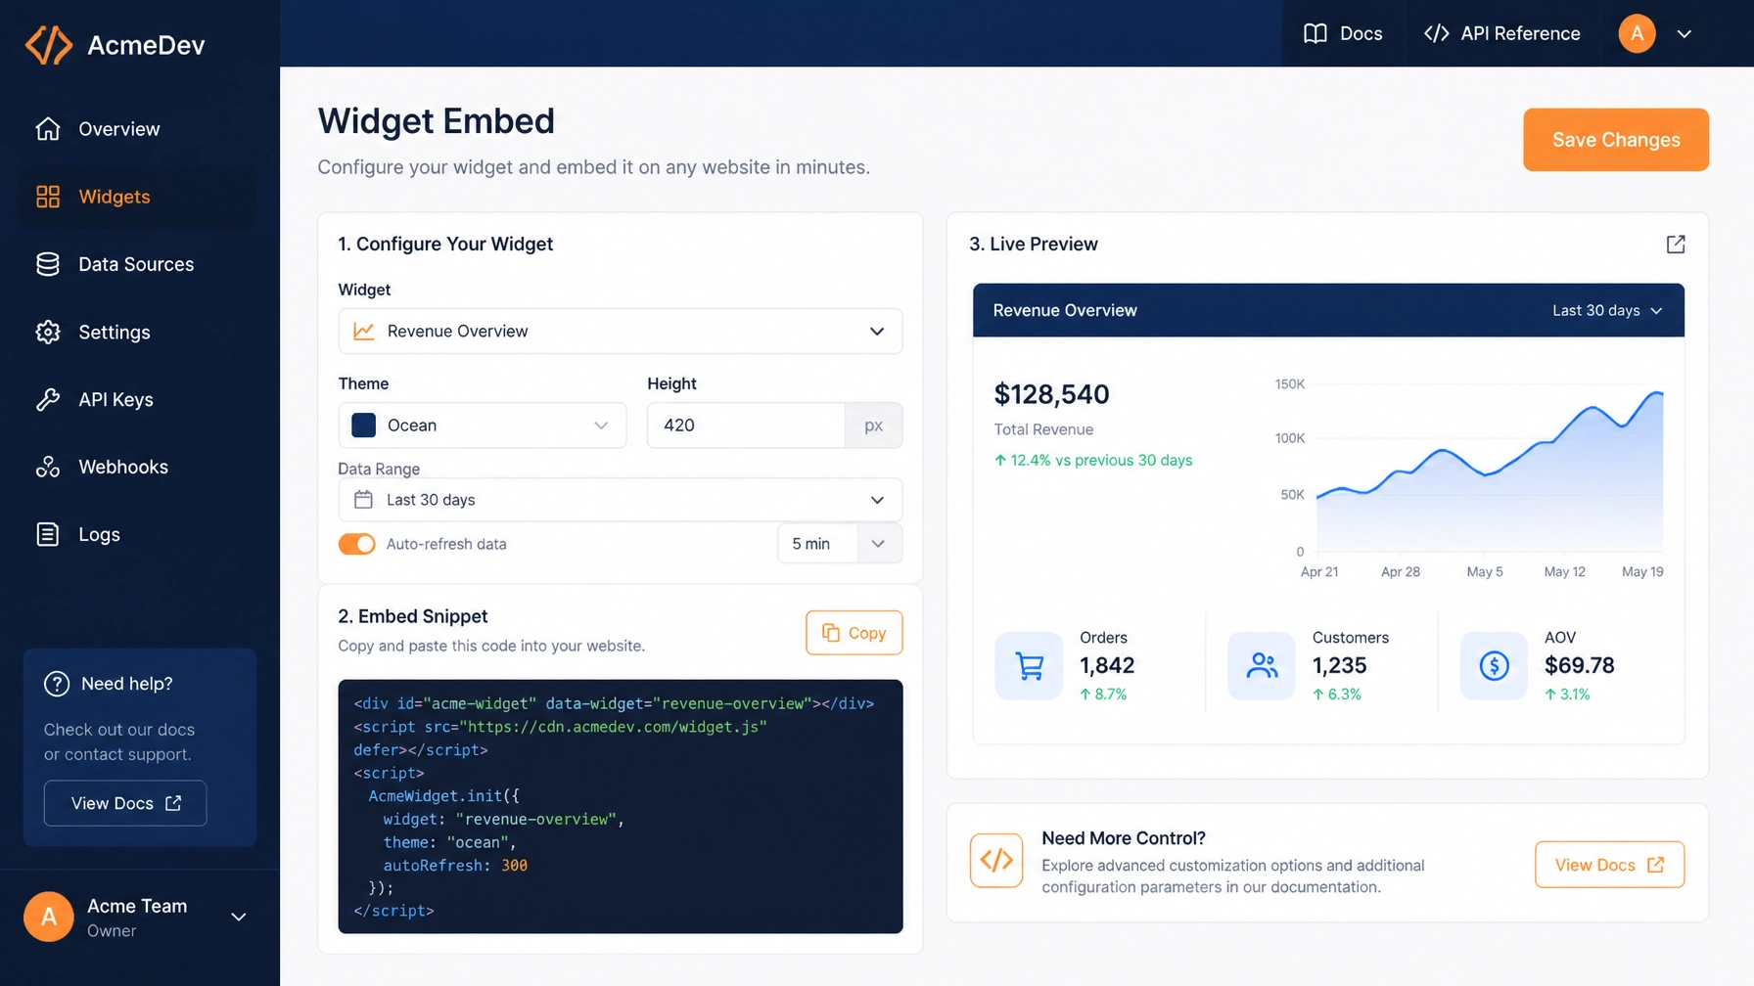Click the px unit label
The width and height of the screenshot is (1754, 986).
tap(873, 426)
